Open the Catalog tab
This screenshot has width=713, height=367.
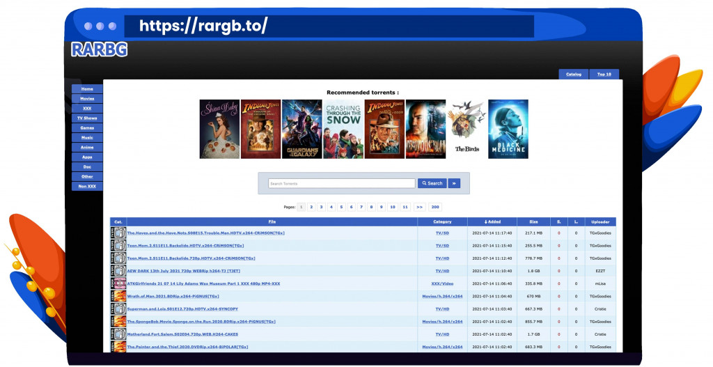(573, 74)
